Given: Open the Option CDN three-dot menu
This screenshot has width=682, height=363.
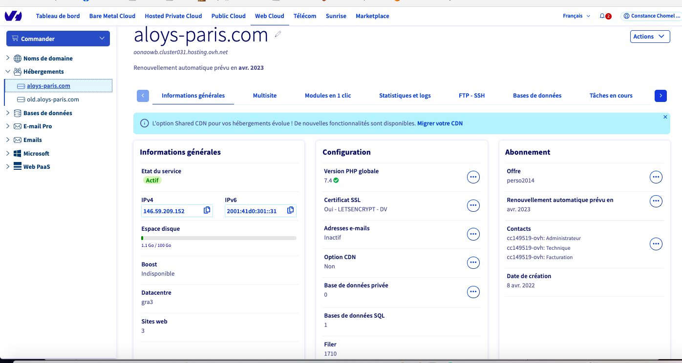Looking at the screenshot, I should coord(473,263).
